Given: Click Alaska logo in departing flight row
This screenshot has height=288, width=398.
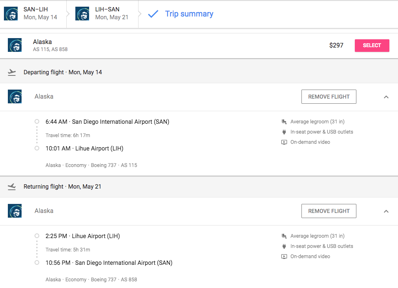Looking at the screenshot, I should click(x=15, y=97).
